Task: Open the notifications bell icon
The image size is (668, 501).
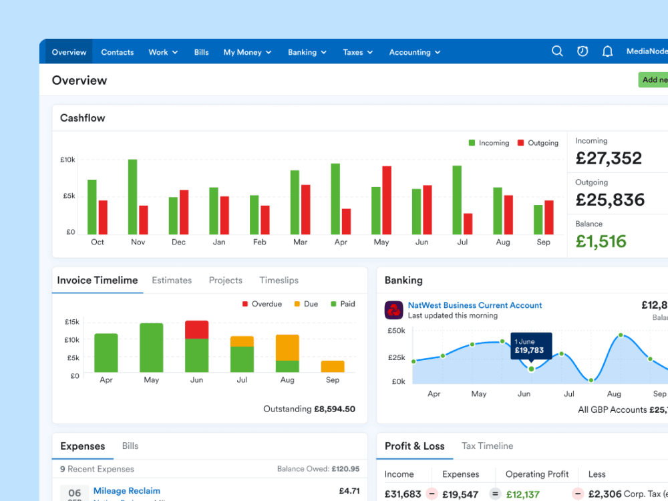Action: coord(607,51)
